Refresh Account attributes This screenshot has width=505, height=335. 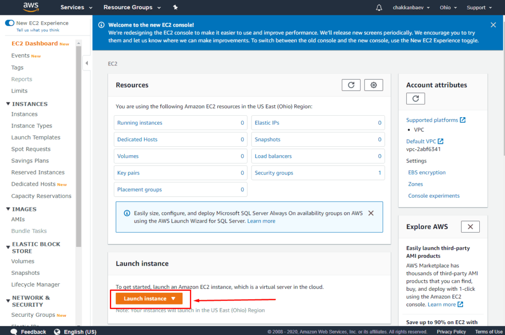[x=415, y=99]
